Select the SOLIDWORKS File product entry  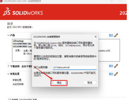22,44
